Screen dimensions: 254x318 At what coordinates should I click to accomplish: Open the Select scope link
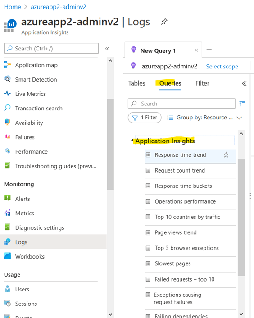[x=222, y=67]
